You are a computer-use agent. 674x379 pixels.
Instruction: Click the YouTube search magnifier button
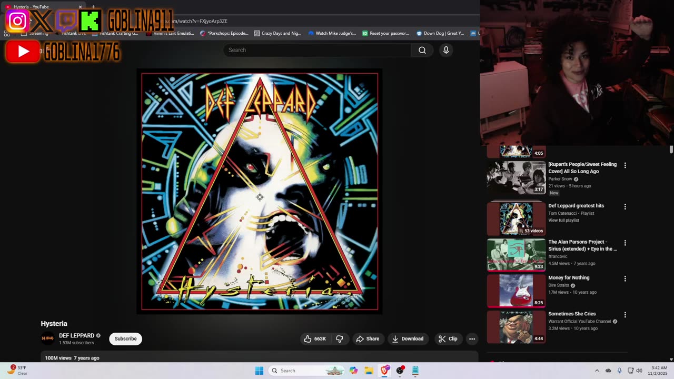(x=422, y=50)
